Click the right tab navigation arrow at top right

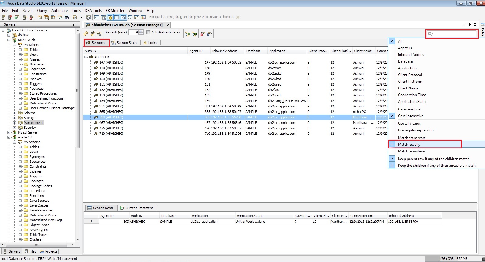pyautogui.click(x=470, y=25)
